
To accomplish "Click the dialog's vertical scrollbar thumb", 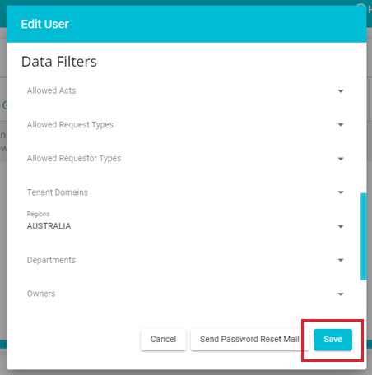I will (x=363, y=237).
